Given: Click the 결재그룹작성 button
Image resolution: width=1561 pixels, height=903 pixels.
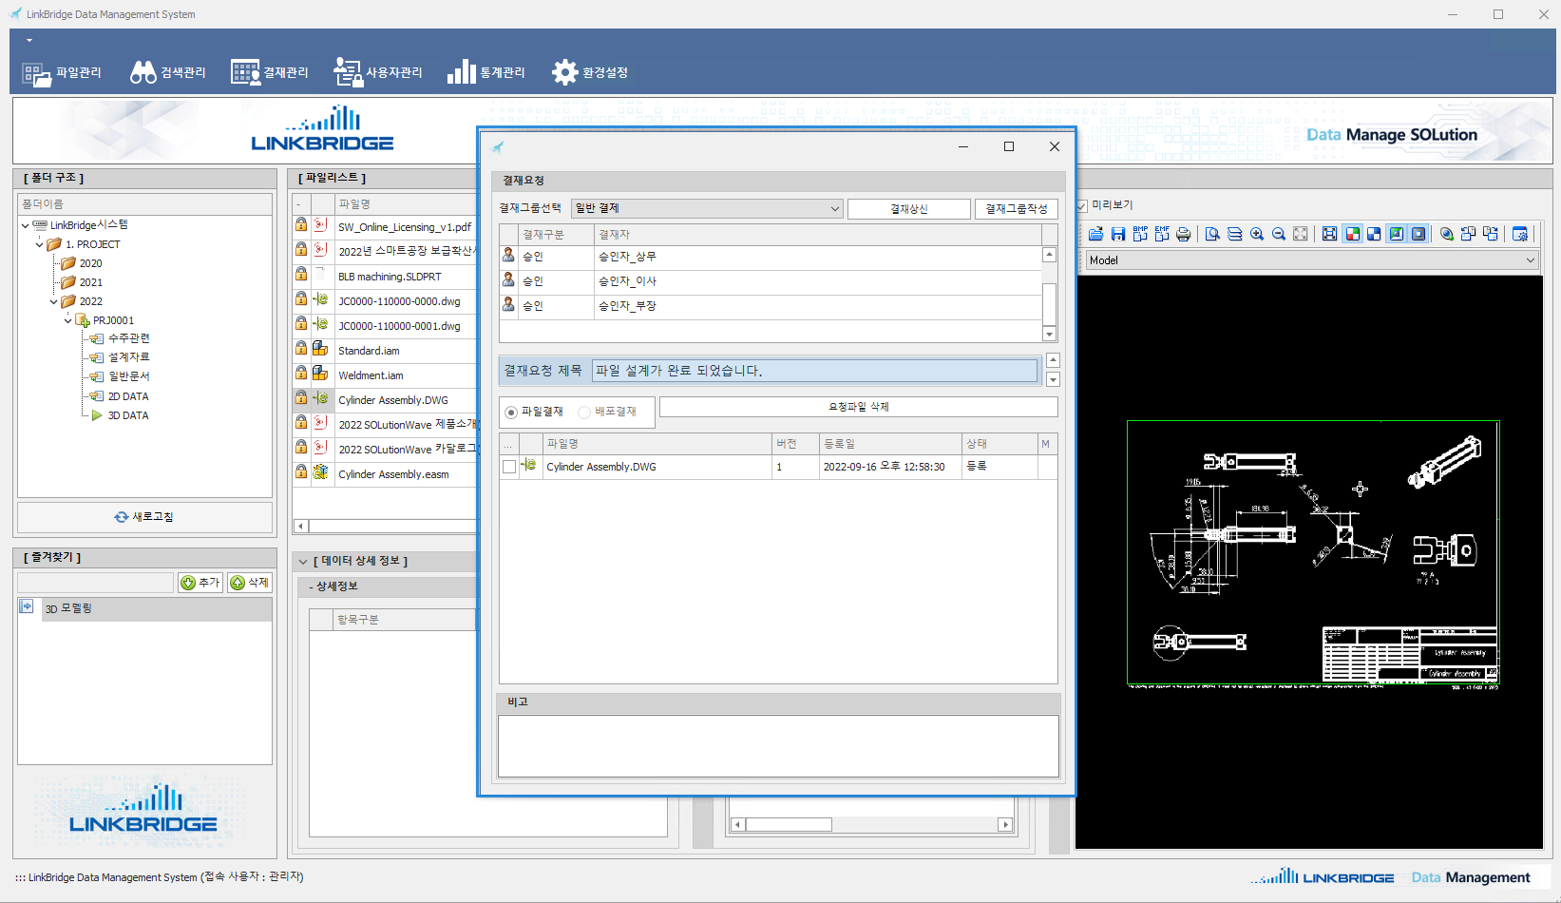Looking at the screenshot, I should [1016, 209].
